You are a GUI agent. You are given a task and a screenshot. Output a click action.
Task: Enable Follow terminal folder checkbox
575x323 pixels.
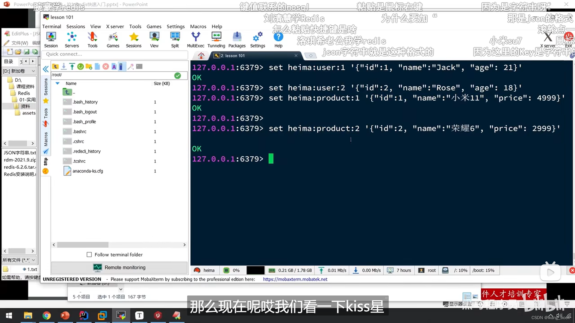89,255
